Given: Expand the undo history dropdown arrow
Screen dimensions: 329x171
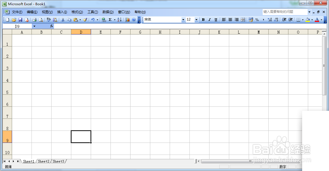Looking at the screenshot, I should pyautogui.click(x=97, y=20).
